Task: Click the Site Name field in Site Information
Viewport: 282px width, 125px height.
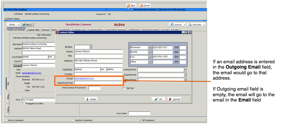Action: pos(38,44)
